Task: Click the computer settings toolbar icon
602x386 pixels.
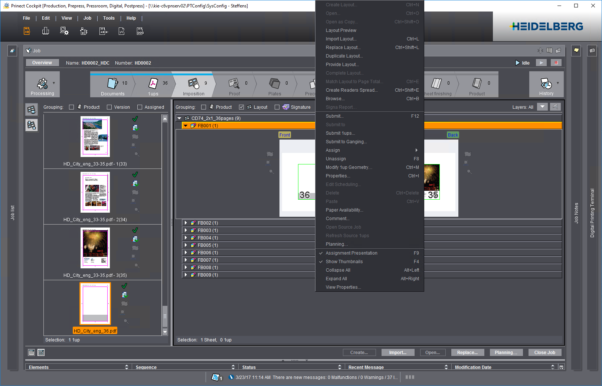Action: pos(64,31)
